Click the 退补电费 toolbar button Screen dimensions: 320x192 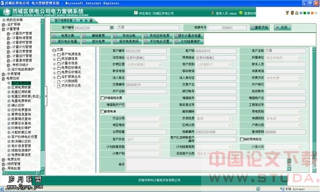96,41
